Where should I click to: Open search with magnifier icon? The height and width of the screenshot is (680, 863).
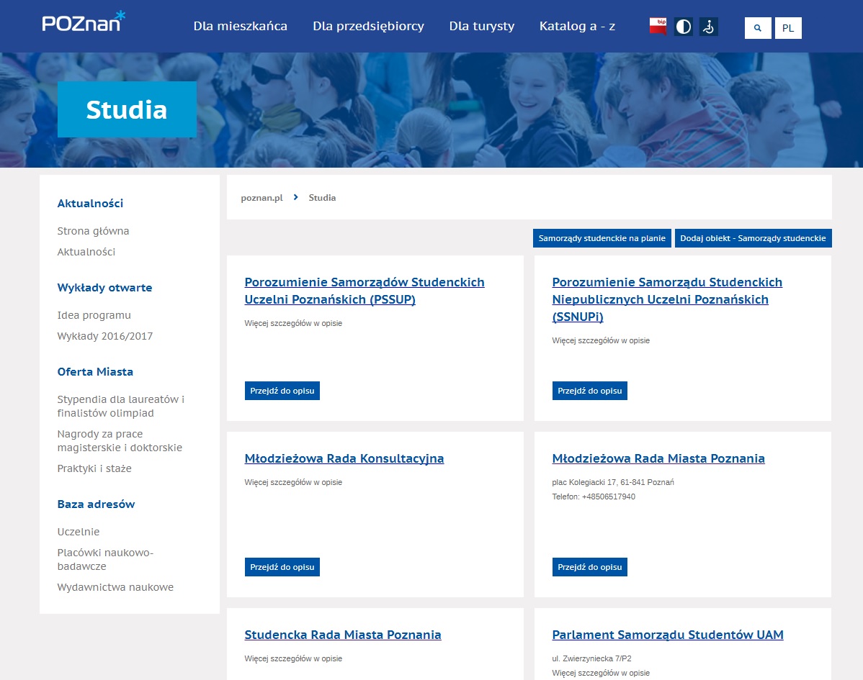click(x=757, y=28)
